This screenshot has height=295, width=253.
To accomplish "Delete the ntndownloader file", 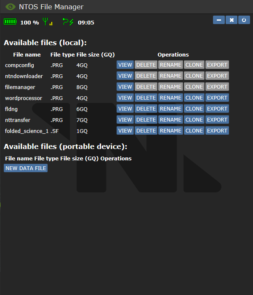I will pos(146,76).
